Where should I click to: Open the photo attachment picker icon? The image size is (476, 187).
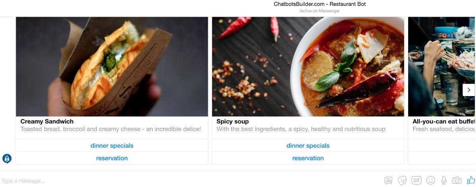(388, 180)
